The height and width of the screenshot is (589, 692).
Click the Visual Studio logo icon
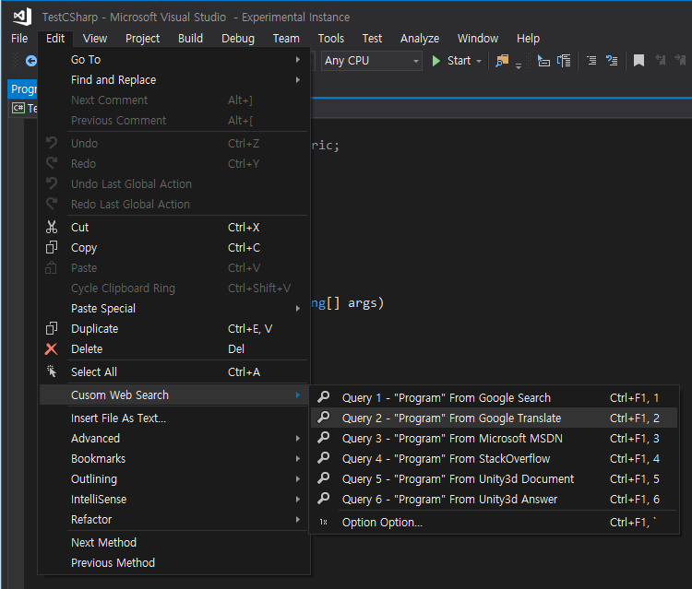[22, 17]
